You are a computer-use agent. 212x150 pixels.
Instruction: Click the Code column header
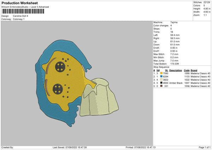187,70
